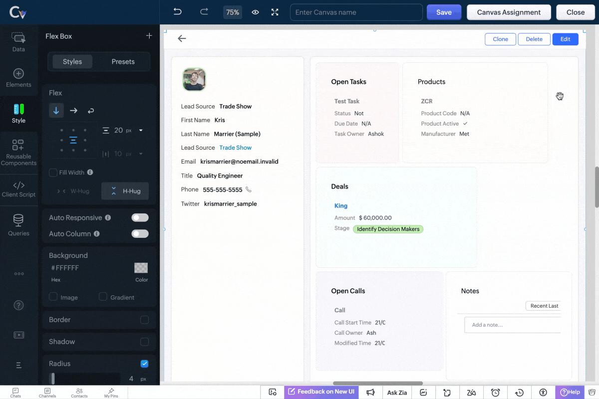Viewport: 599px width, 399px height.
Task: Close the canvas editor
Action: [x=576, y=12]
